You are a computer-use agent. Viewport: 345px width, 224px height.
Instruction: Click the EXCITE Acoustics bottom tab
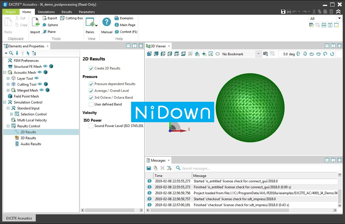pos(19,218)
